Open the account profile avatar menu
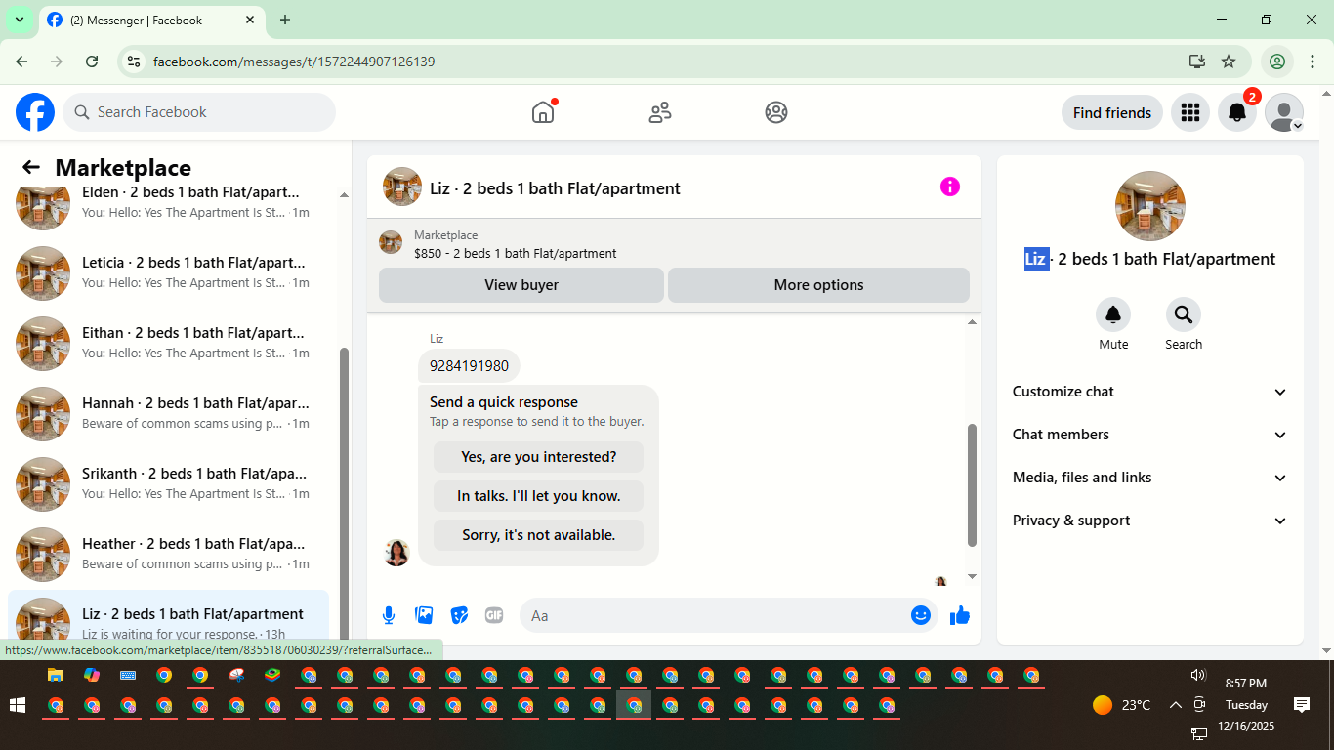 [x=1284, y=112]
